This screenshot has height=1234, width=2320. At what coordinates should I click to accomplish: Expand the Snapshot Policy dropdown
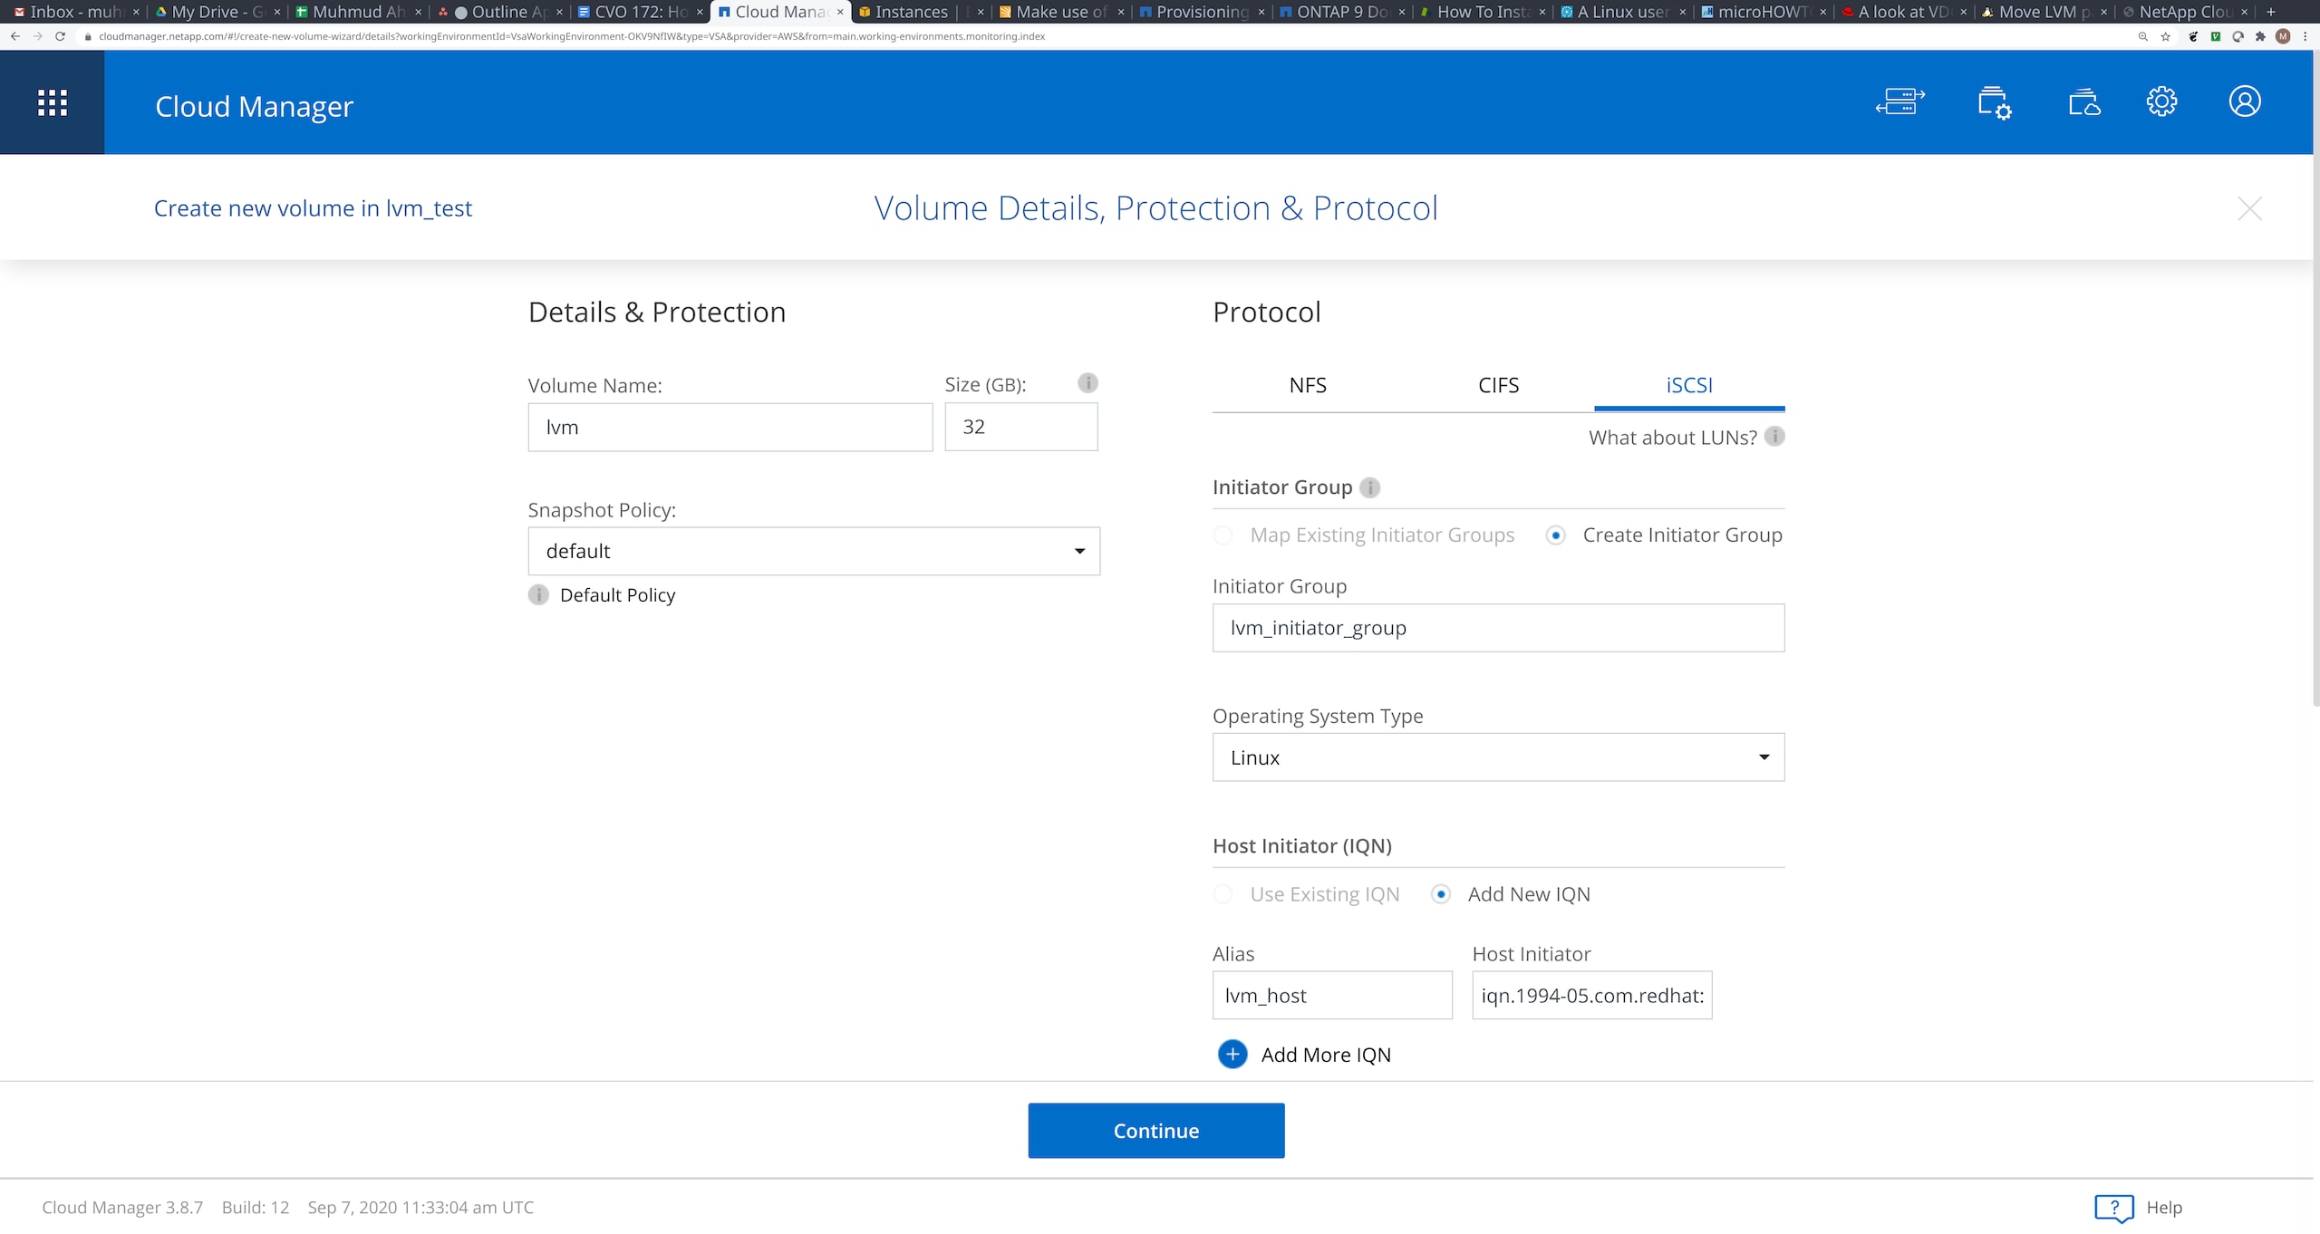(x=814, y=551)
